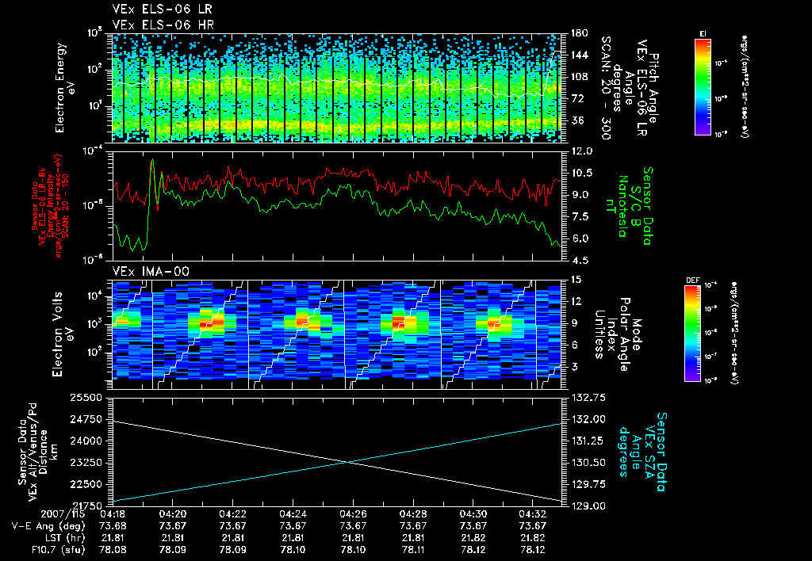Click the 'SCAN: 20 - 300' label
This screenshot has height=561, width=812.
[x=607, y=87]
